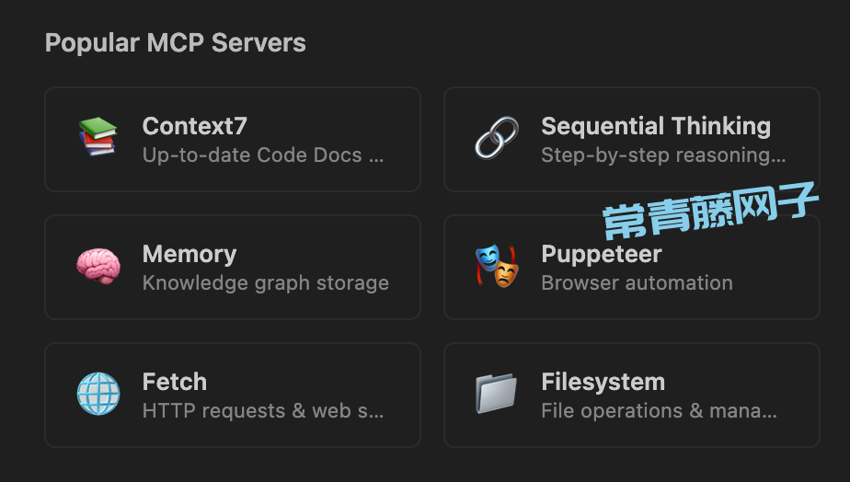Choose the Fetch server title
The width and height of the screenshot is (850, 482).
(175, 382)
